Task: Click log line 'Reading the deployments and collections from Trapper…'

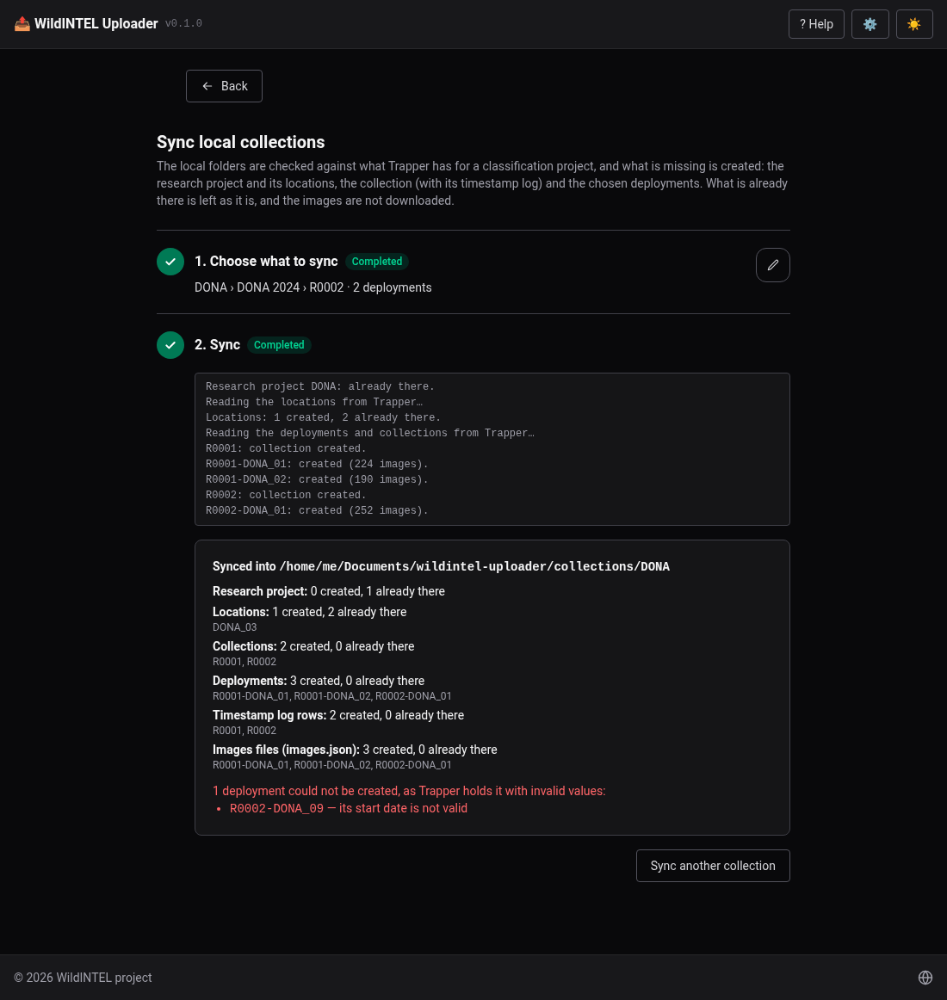Action: pos(370,433)
